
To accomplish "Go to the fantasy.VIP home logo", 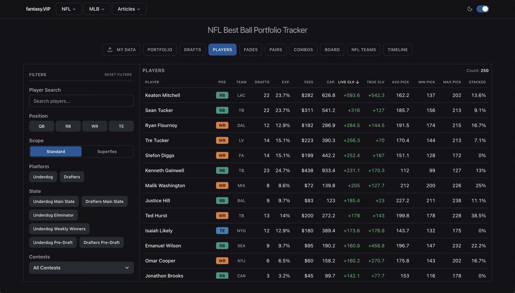I will pyautogui.click(x=38, y=9).
